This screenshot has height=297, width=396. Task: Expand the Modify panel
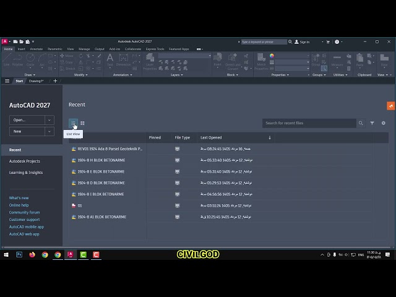81,75
